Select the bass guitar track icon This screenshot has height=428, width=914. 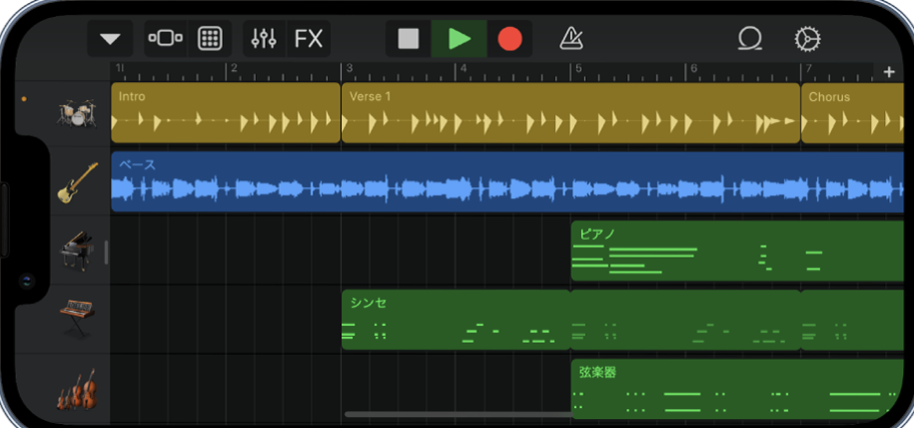coord(77,182)
